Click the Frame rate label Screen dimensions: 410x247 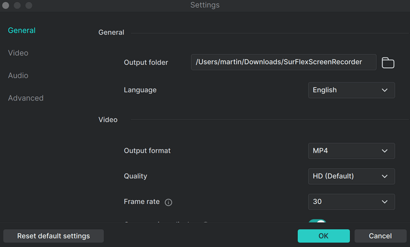coord(142,202)
